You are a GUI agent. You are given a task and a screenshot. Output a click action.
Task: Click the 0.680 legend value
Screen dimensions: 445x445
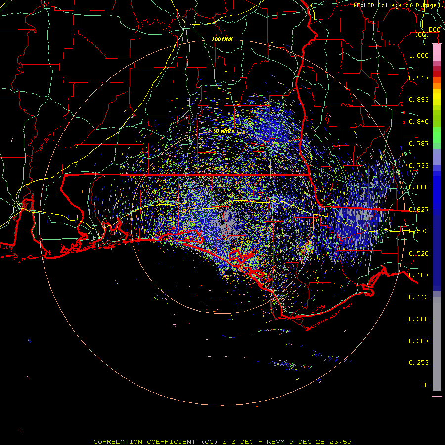tap(419, 187)
